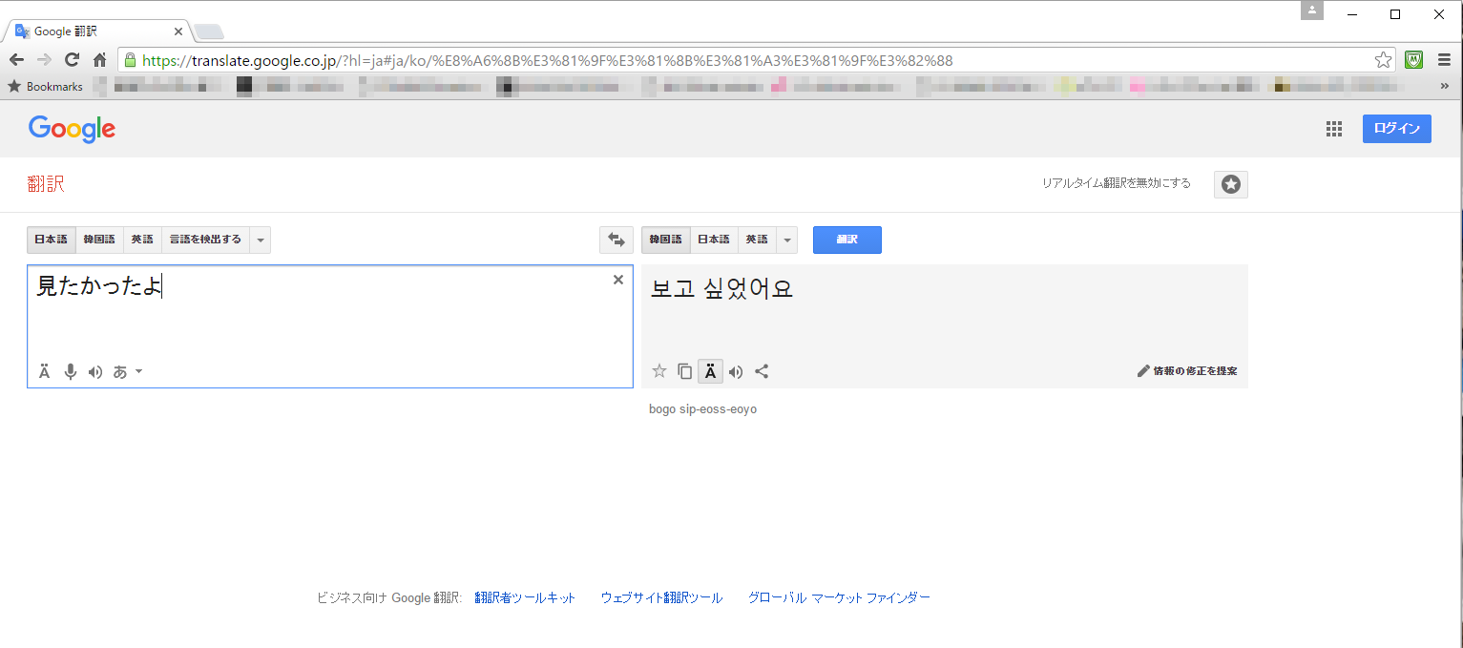Toggle source romanization Ä icon

pos(45,371)
